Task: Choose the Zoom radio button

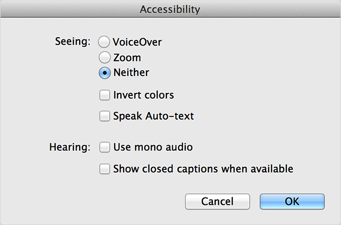Action: click(104, 57)
